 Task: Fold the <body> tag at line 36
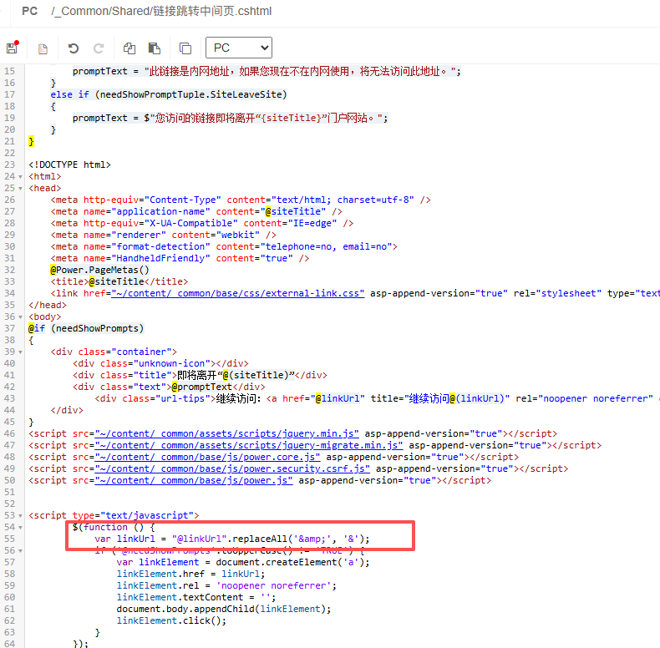pos(22,316)
